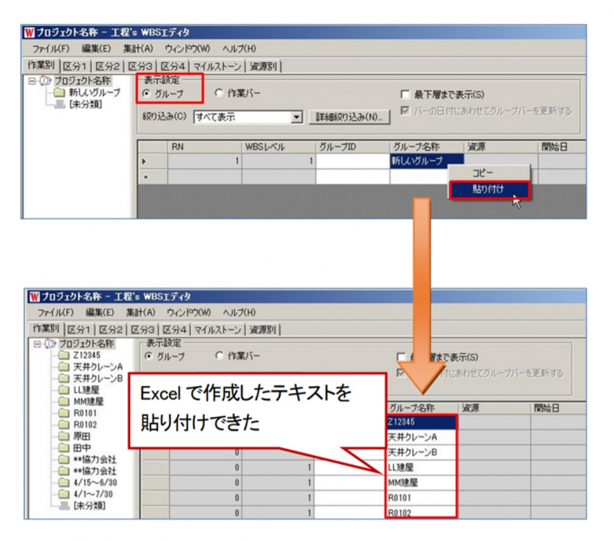Open 編集(E) menu in the upper window
This screenshot has height=541, width=614.
(98, 48)
